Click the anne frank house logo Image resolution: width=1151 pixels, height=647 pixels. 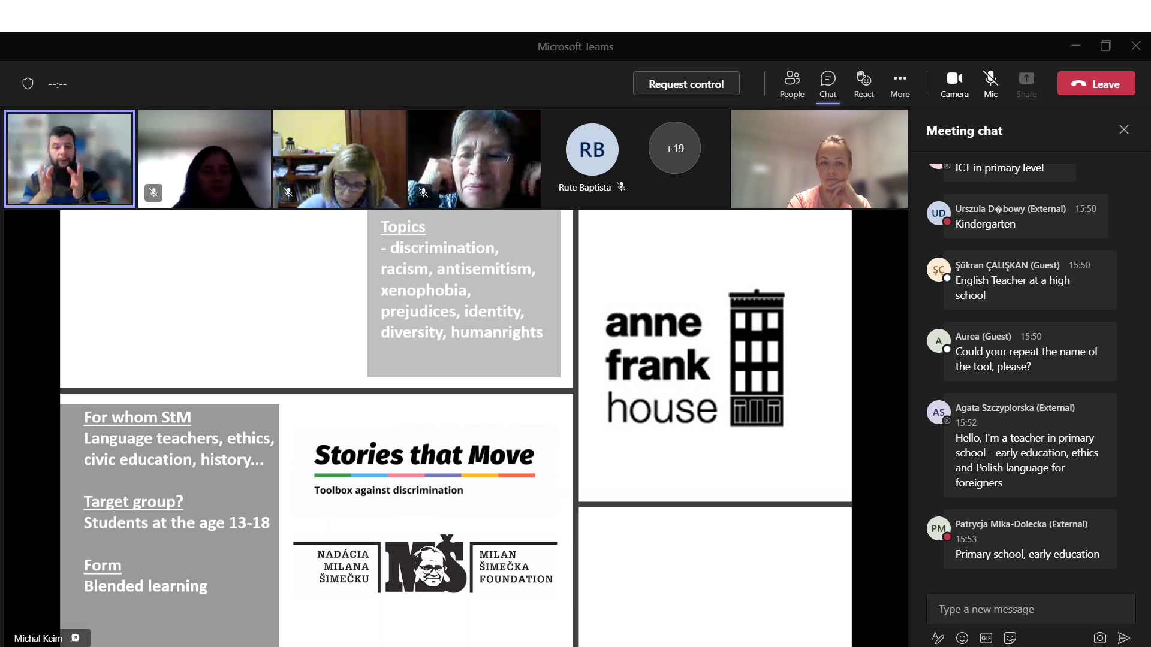[x=695, y=358]
